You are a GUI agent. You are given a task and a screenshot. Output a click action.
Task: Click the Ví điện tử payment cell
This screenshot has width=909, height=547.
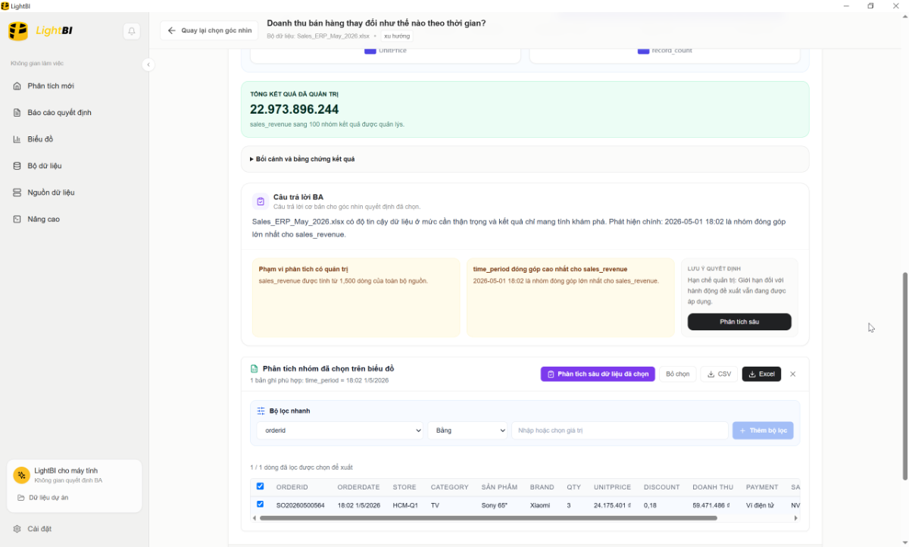761,505
